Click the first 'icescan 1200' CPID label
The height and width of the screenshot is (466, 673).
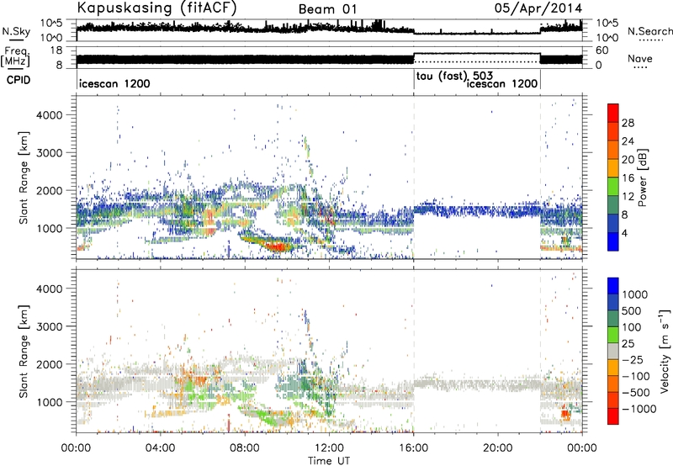click(x=114, y=83)
